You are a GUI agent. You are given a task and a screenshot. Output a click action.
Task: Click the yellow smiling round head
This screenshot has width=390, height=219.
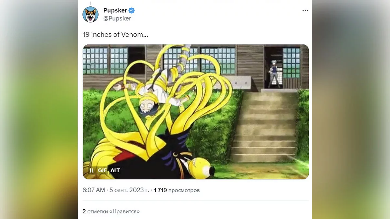[201, 169]
